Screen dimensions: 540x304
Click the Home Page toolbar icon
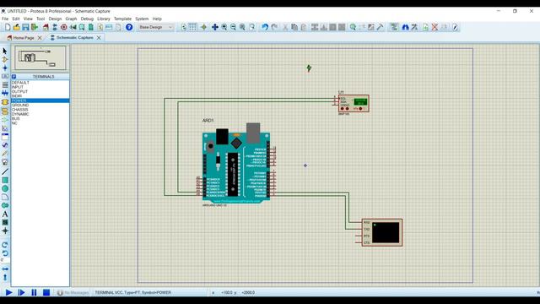pyautogui.click(x=46, y=27)
